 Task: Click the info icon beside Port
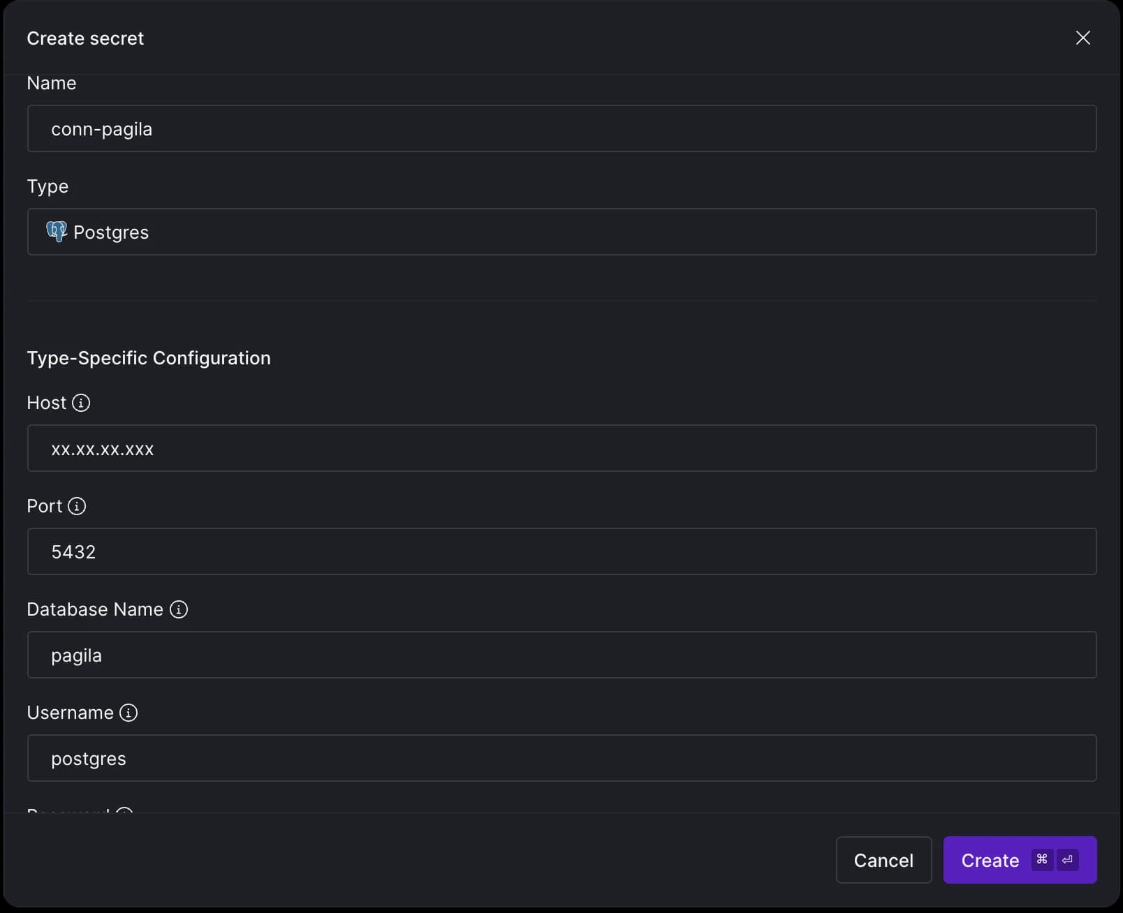pos(77,506)
